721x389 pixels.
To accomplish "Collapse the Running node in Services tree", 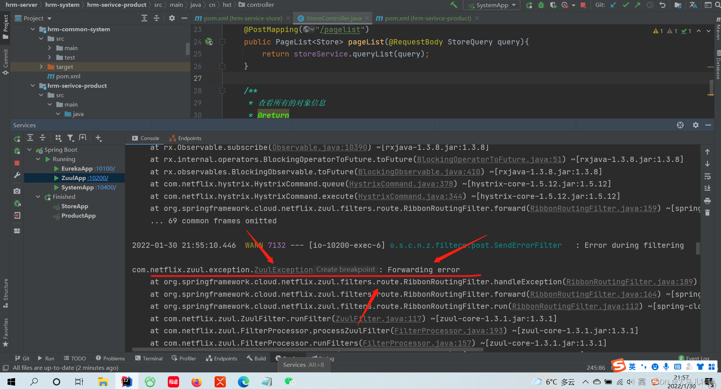I will [x=38, y=159].
